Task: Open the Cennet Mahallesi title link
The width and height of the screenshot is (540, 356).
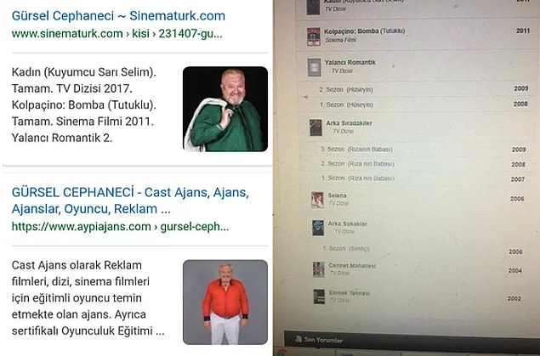Action: click(x=352, y=266)
